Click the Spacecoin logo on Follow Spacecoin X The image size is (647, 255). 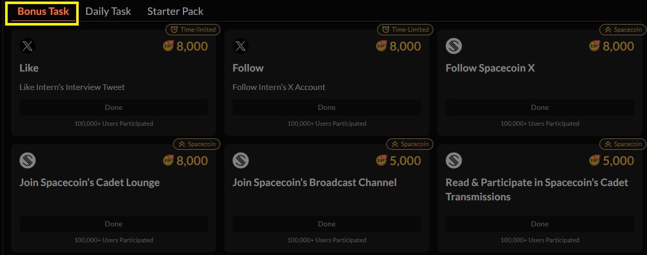(454, 47)
